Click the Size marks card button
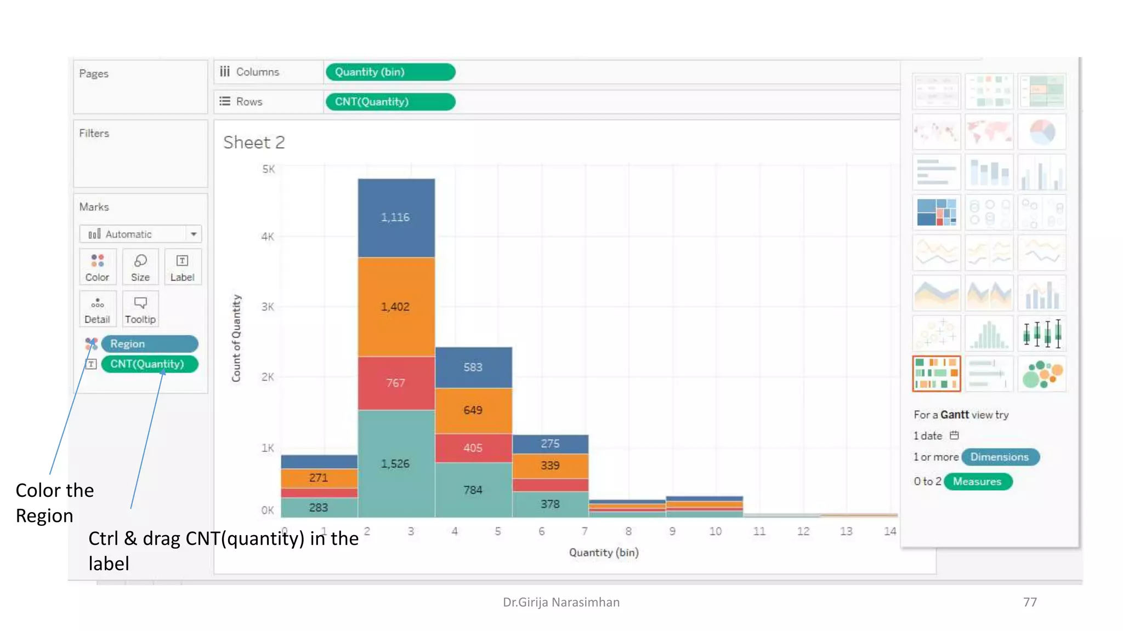This screenshot has height=631, width=1123. click(140, 267)
